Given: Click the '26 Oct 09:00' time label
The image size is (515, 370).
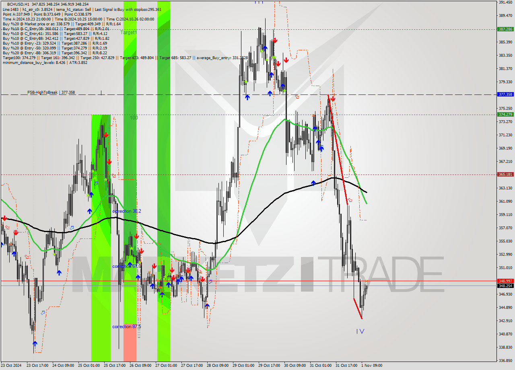Looking at the screenshot, I should tap(140, 366).
